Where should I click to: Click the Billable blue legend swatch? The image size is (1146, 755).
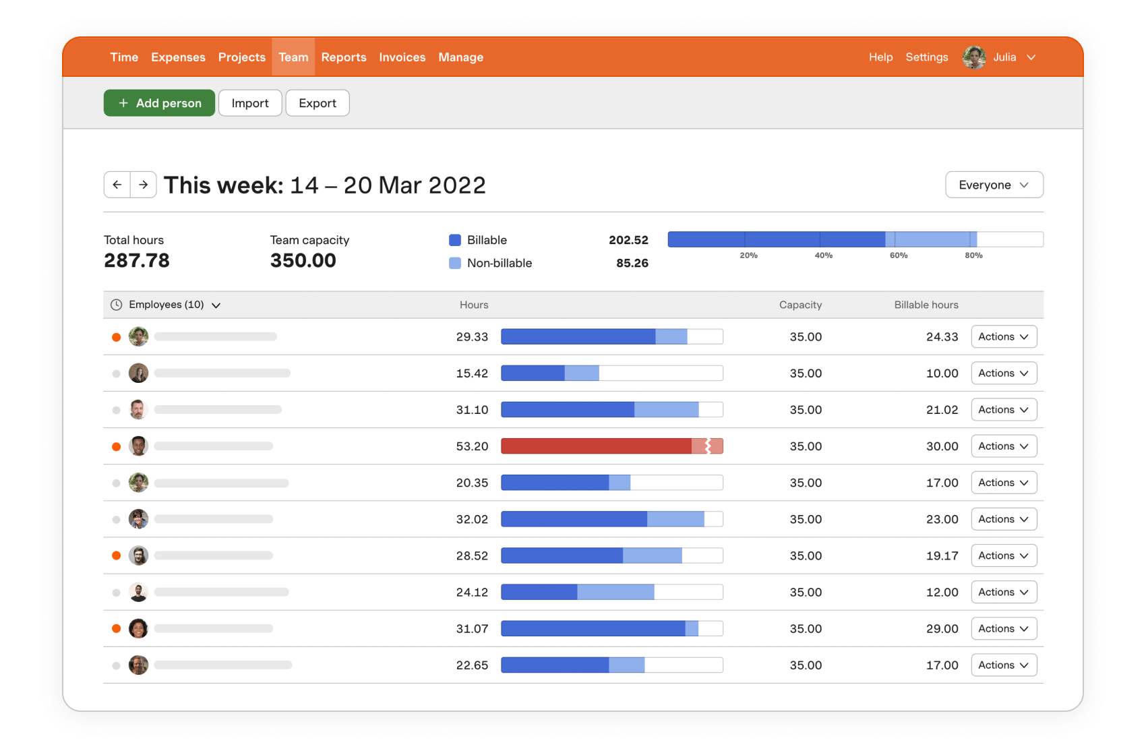[x=455, y=240]
